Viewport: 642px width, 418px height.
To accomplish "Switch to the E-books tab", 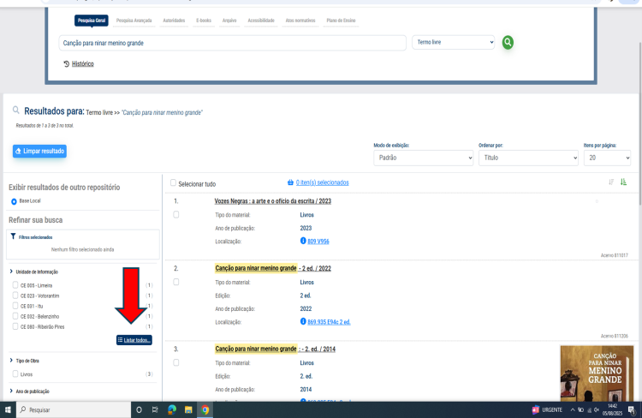I will tap(204, 21).
